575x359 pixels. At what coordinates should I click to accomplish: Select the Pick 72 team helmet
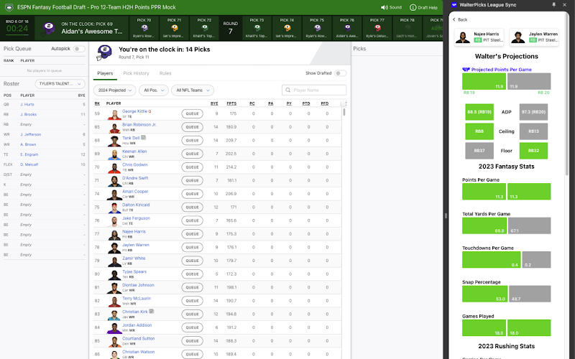tap(204, 28)
